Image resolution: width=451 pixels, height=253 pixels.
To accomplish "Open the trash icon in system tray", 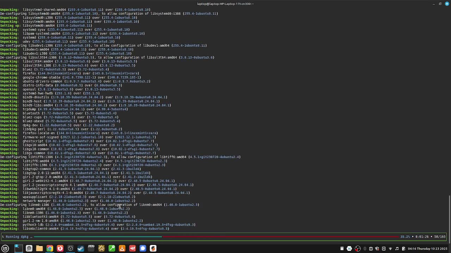I will [x=342, y=249].
